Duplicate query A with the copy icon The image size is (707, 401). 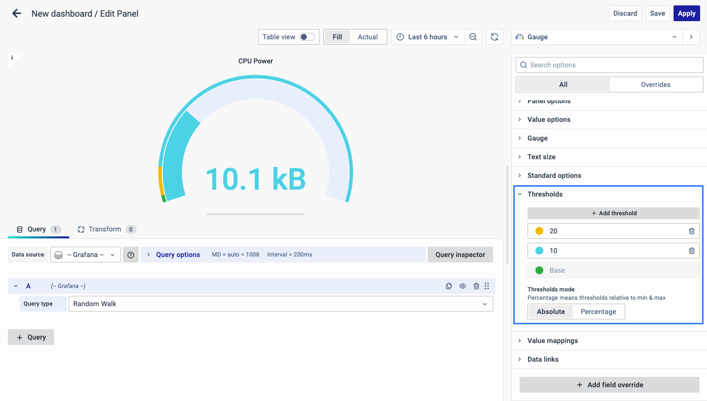click(x=449, y=286)
